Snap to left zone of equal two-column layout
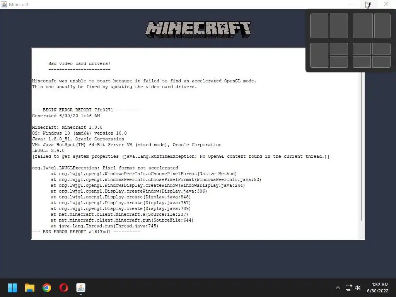The height and width of the screenshot is (297, 396). tap(319, 26)
